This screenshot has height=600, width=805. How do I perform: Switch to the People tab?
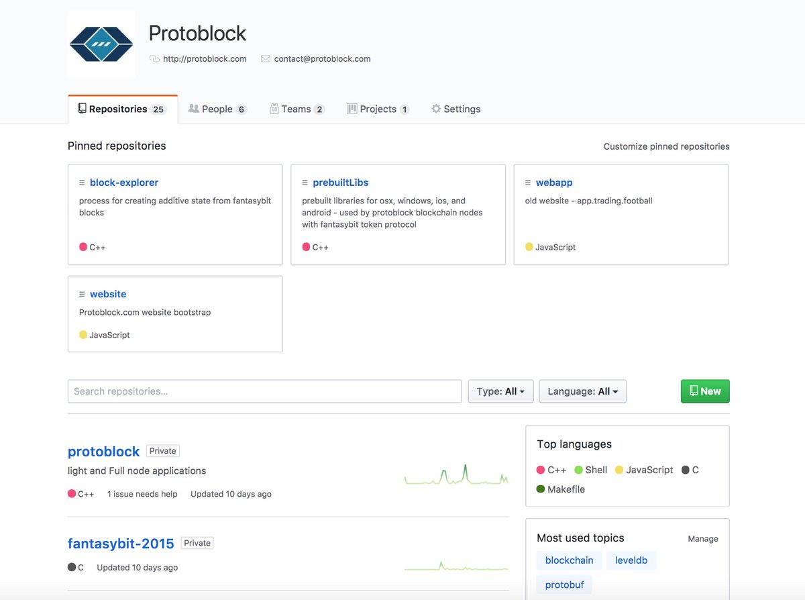coord(217,109)
